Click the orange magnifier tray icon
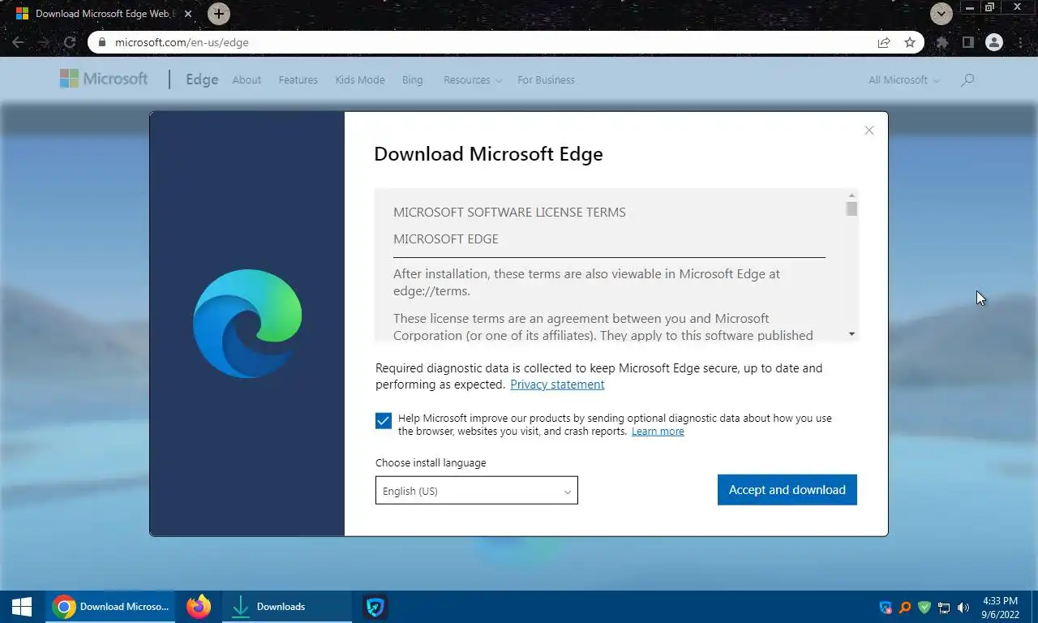Screen dimensions: 1038x623 point(905,608)
